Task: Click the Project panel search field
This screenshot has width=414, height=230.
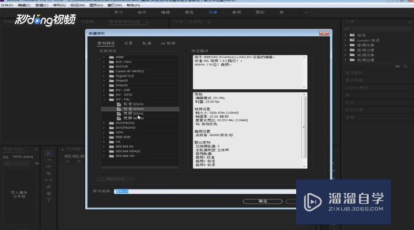Action: pos(17,164)
